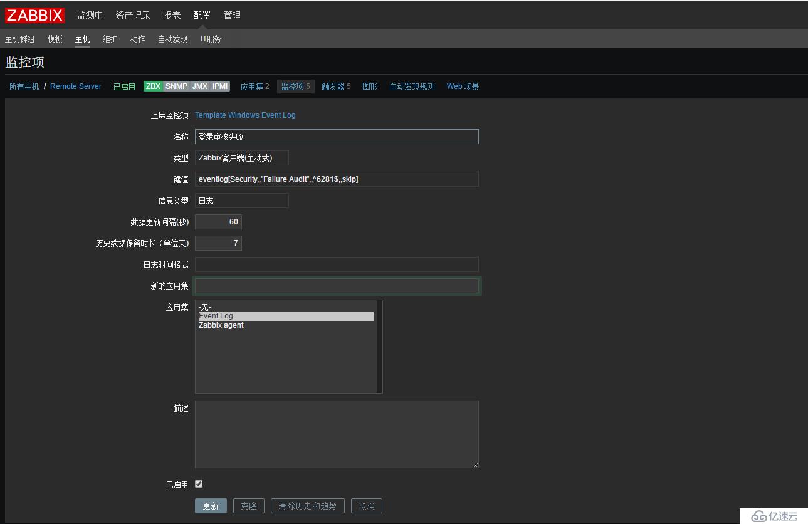
Task: Click the 历史数据保留时长 field with 7
Action: (x=218, y=243)
